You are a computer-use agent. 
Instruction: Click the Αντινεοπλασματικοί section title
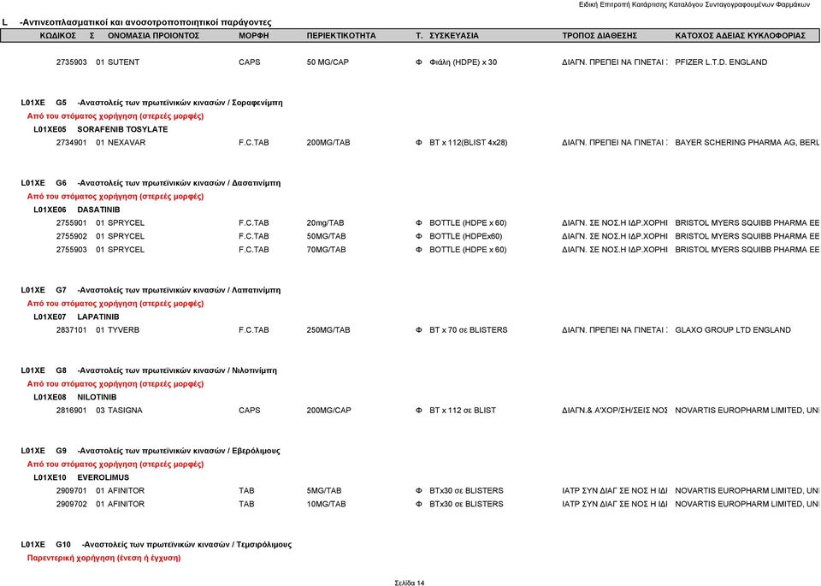[x=145, y=22]
